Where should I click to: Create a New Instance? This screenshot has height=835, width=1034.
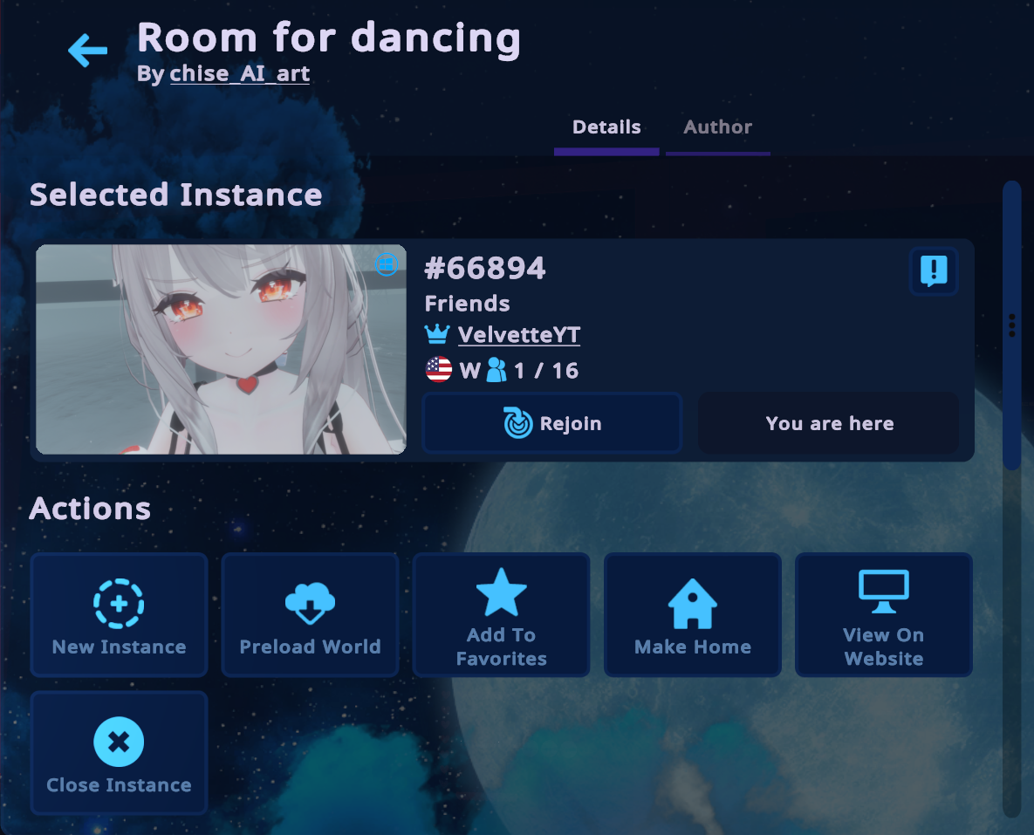click(x=120, y=615)
